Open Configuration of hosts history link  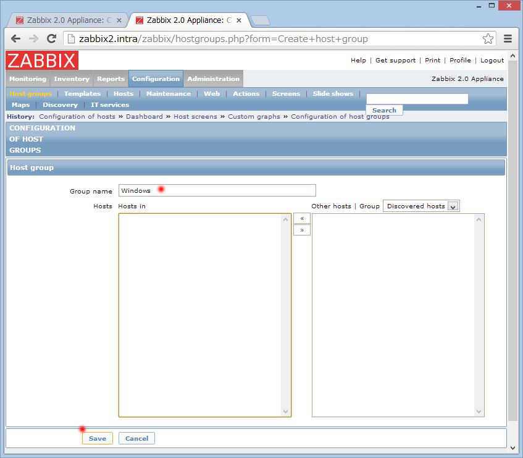pos(77,116)
